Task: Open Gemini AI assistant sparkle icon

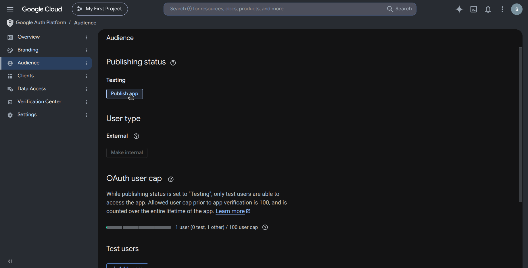Action: click(459, 9)
